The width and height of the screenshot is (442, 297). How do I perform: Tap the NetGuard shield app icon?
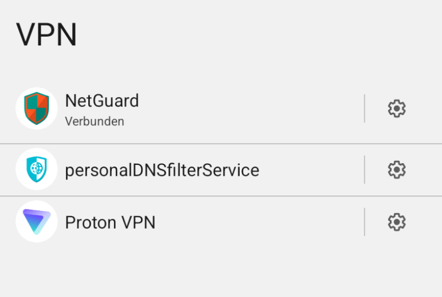[x=37, y=109]
